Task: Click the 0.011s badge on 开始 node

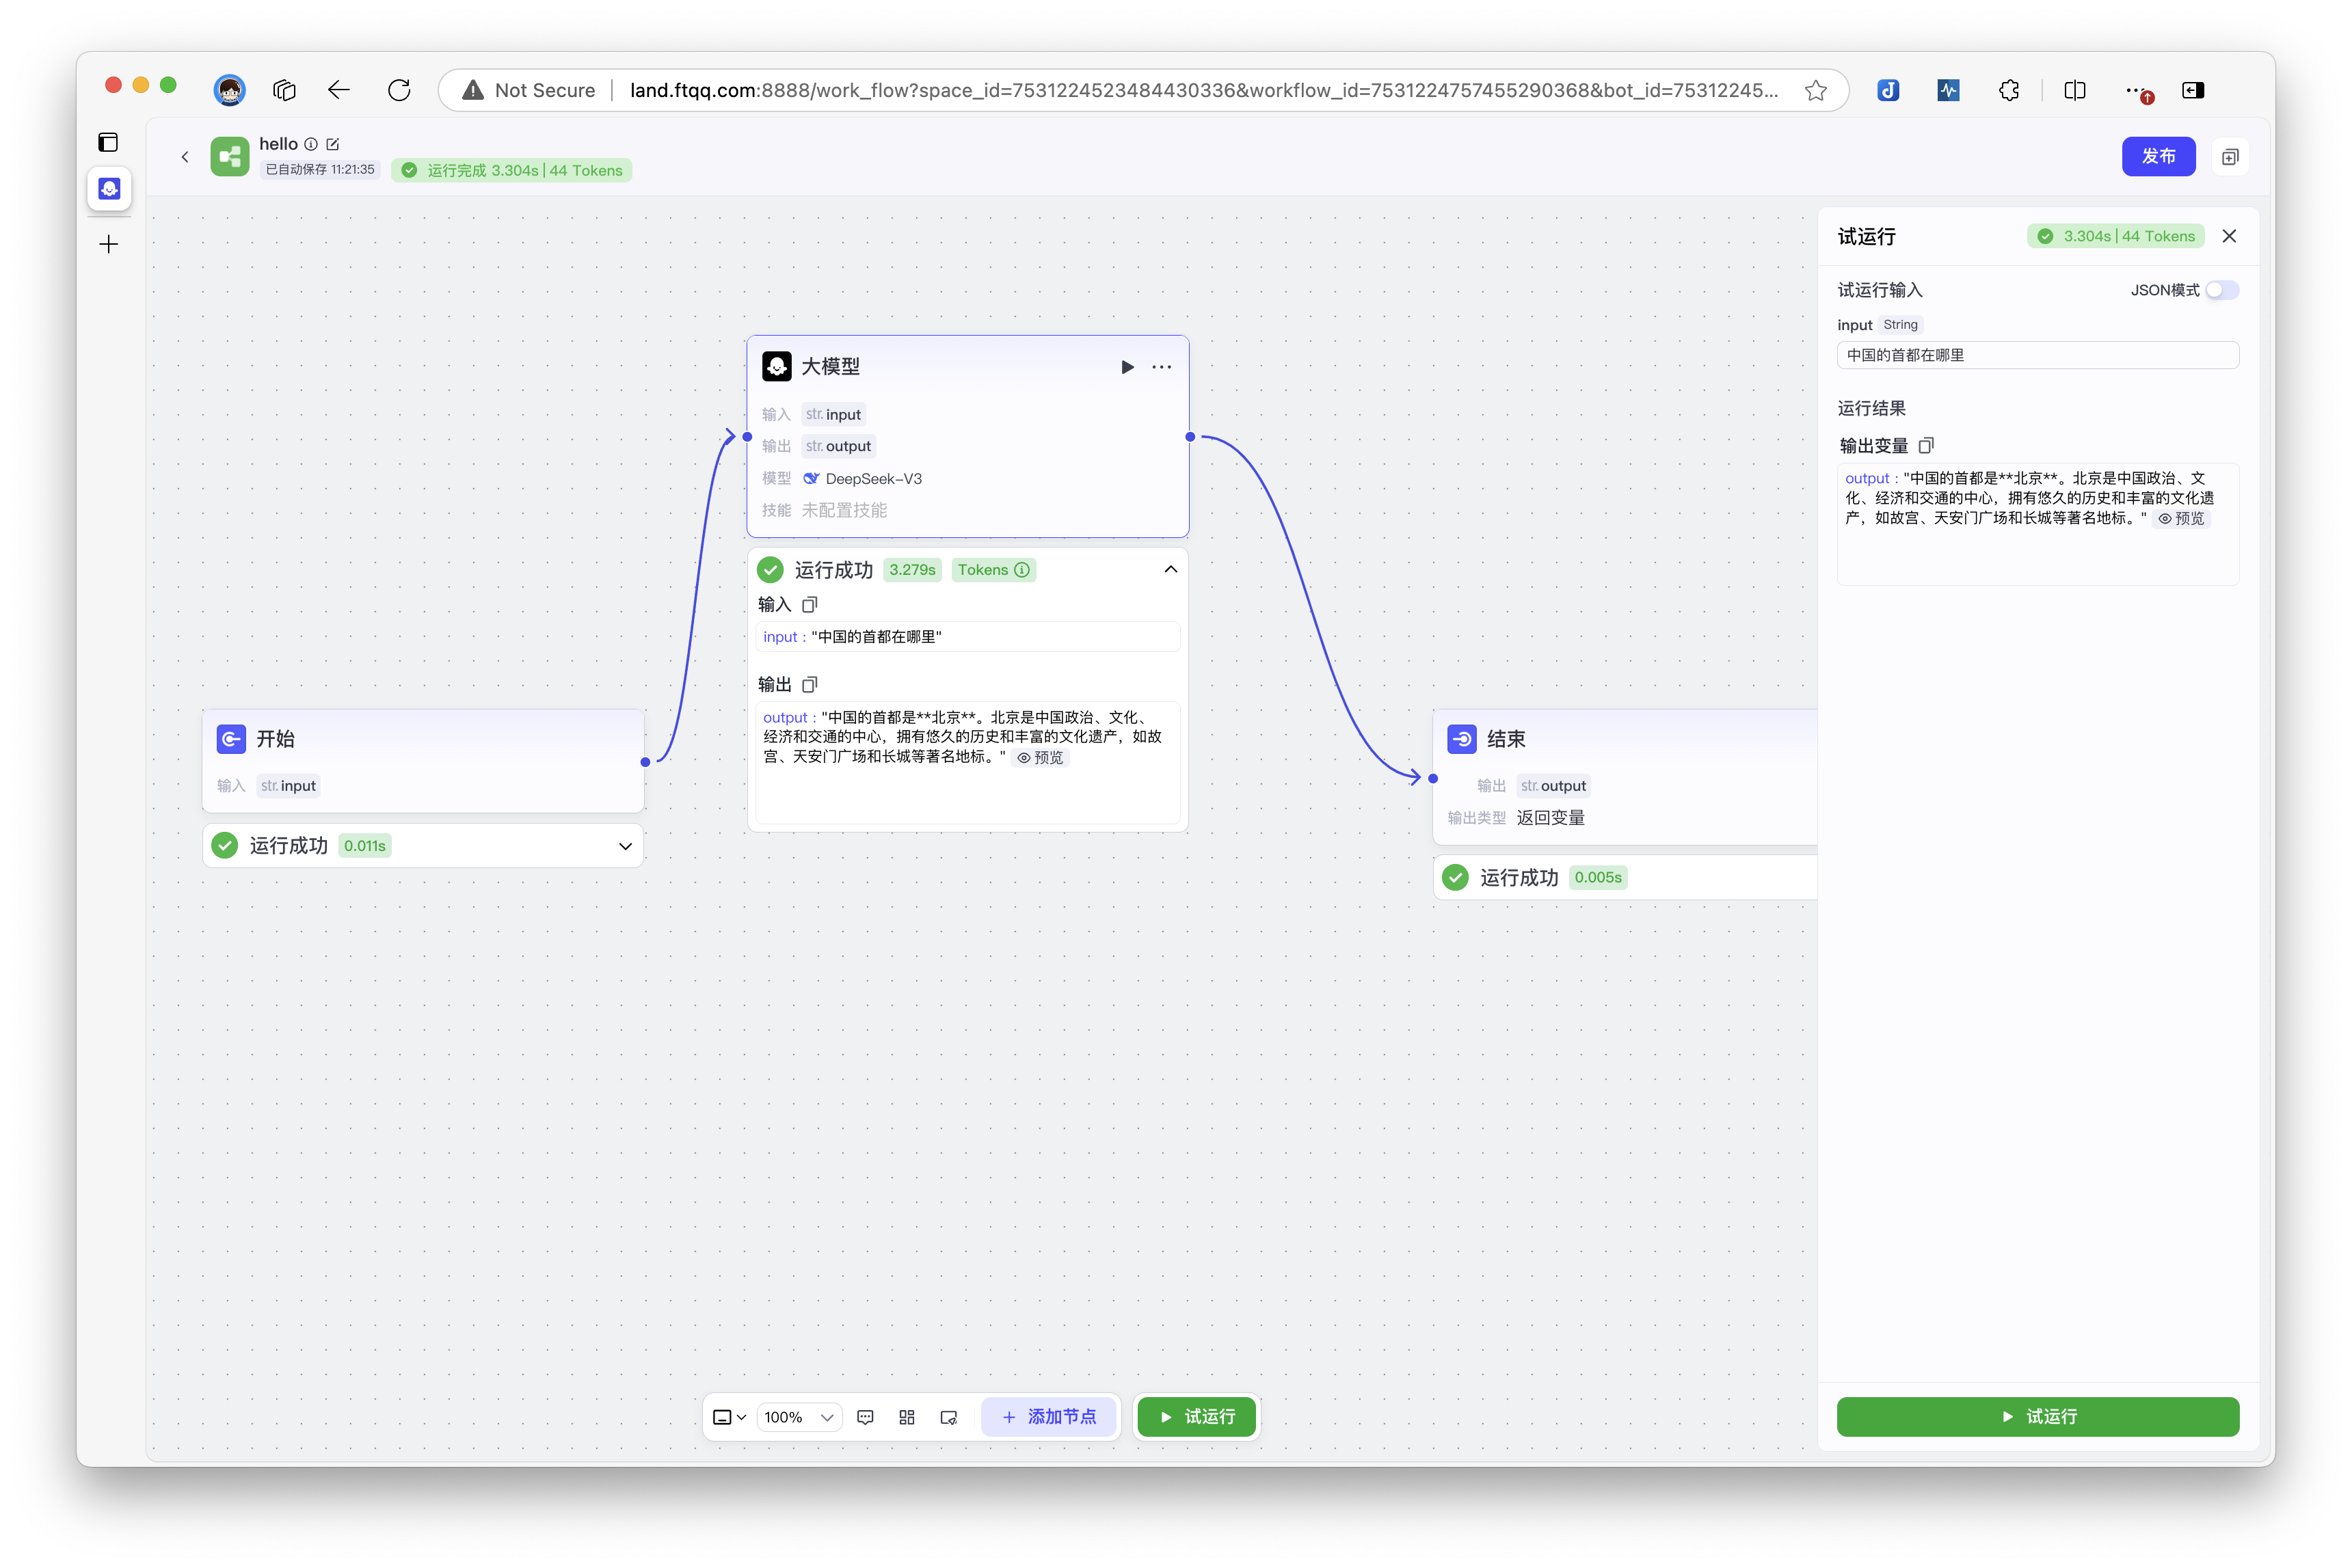Action: (365, 846)
